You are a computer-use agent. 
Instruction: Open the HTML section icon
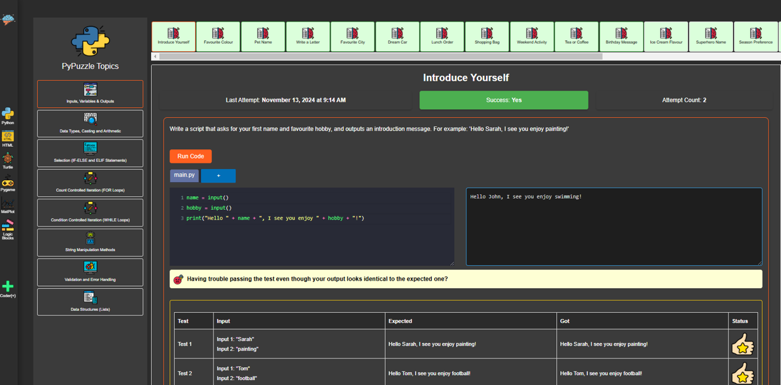pos(7,138)
